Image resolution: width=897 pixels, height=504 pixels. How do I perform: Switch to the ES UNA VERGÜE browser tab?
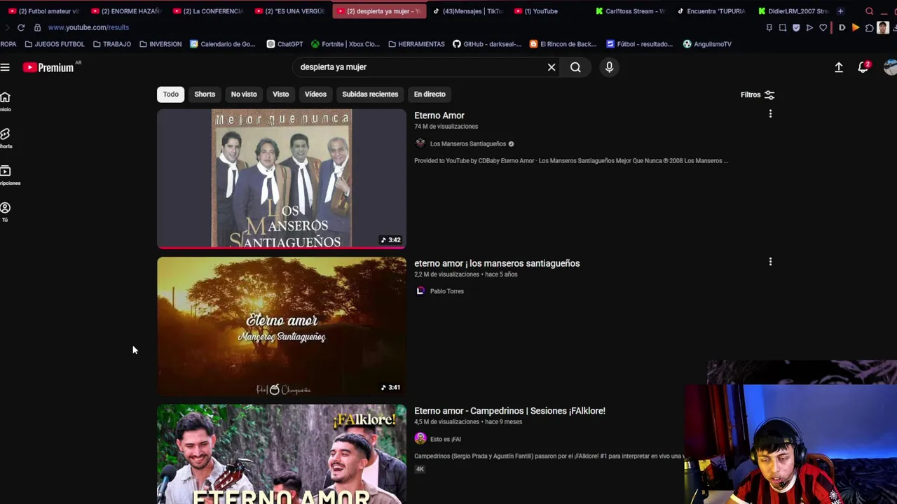point(290,11)
